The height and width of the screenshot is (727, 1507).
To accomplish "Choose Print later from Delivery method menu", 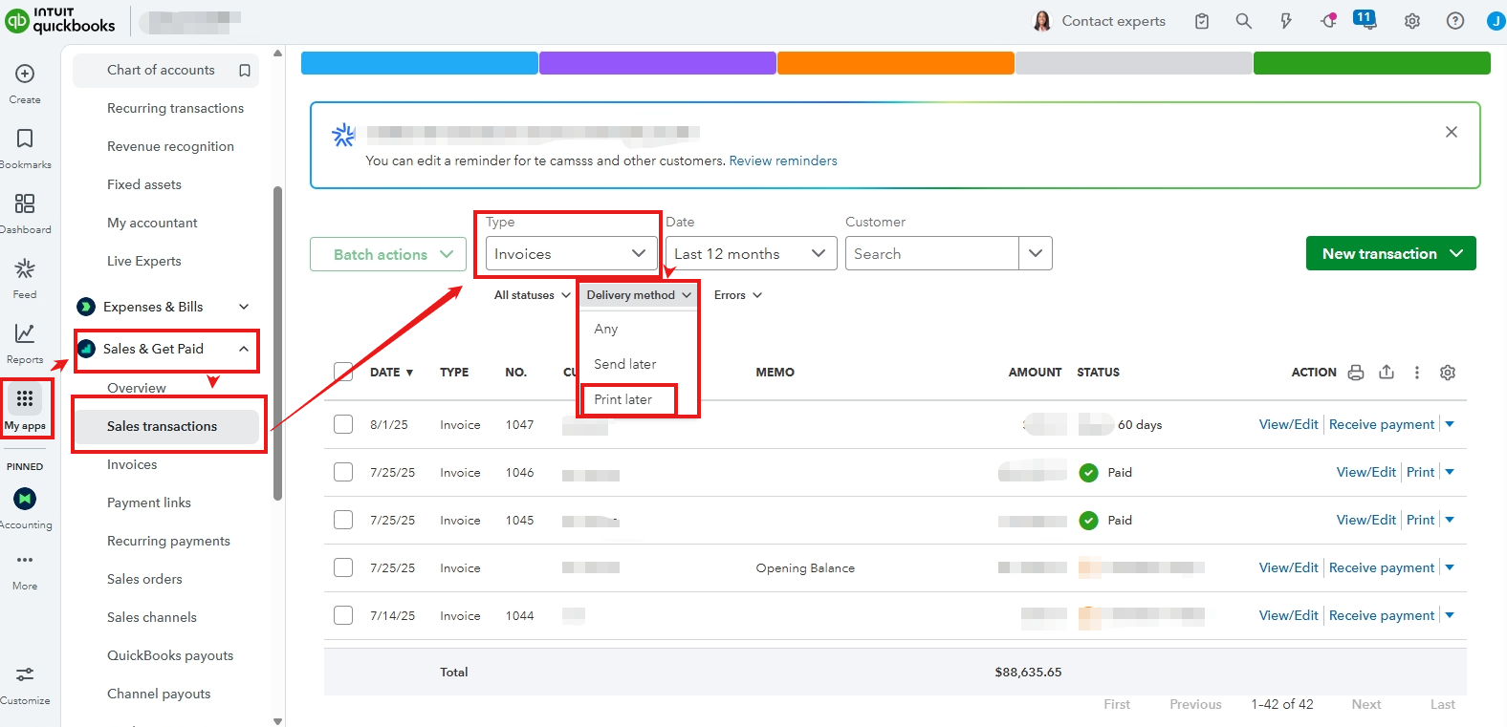I will pyautogui.click(x=623, y=399).
